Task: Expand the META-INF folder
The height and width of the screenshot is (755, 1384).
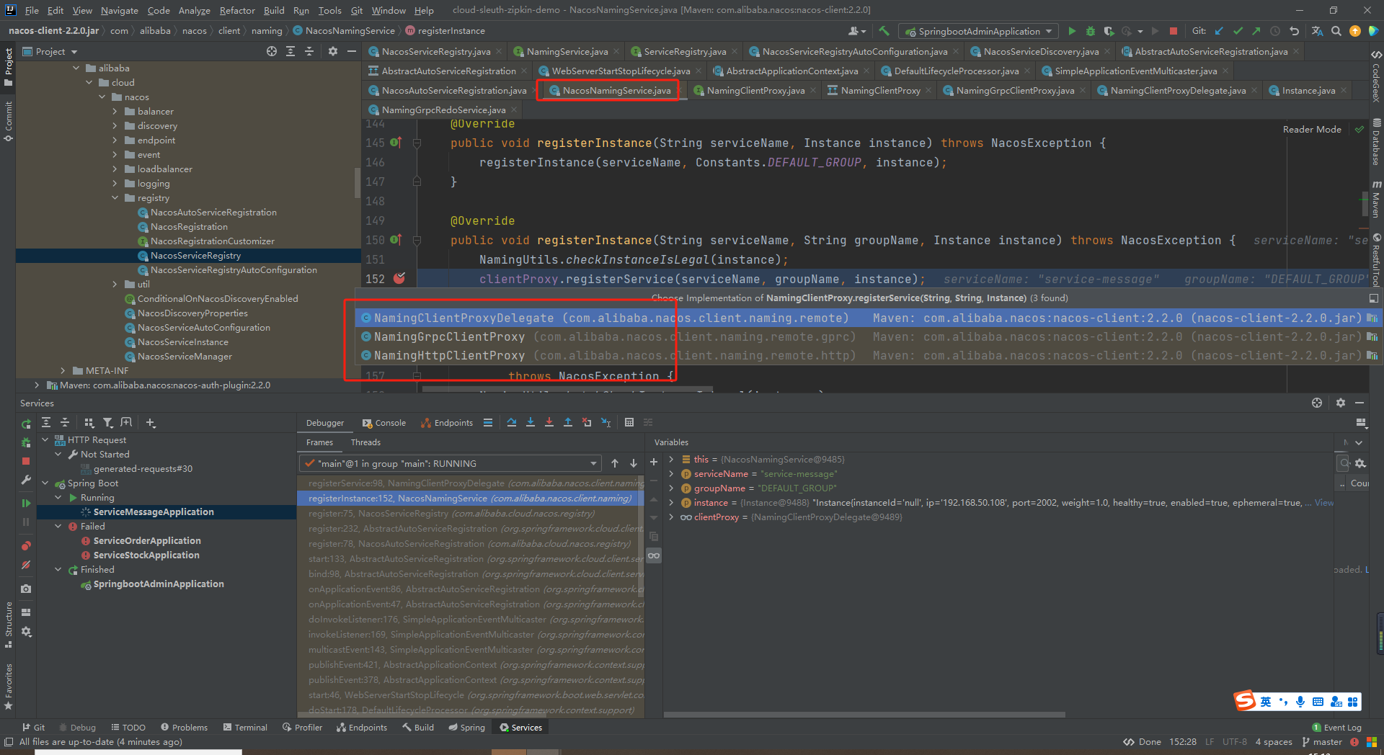Action: [x=63, y=371]
